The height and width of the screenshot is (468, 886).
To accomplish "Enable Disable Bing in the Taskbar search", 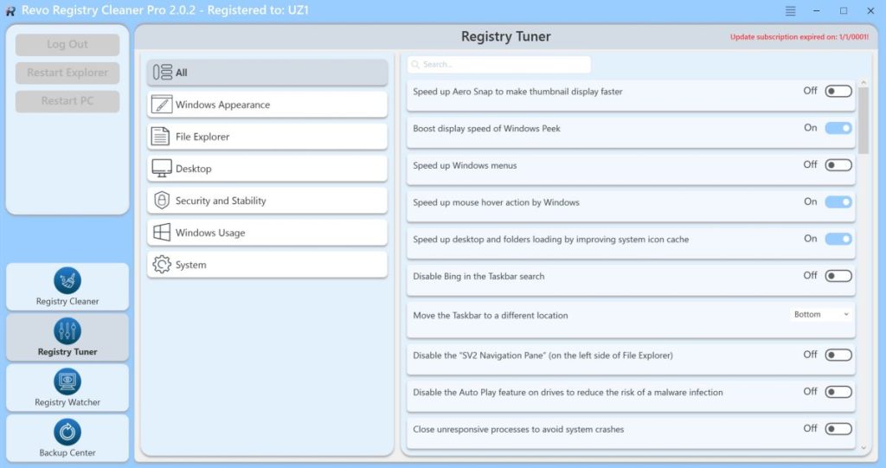I will click(x=838, y=276).
